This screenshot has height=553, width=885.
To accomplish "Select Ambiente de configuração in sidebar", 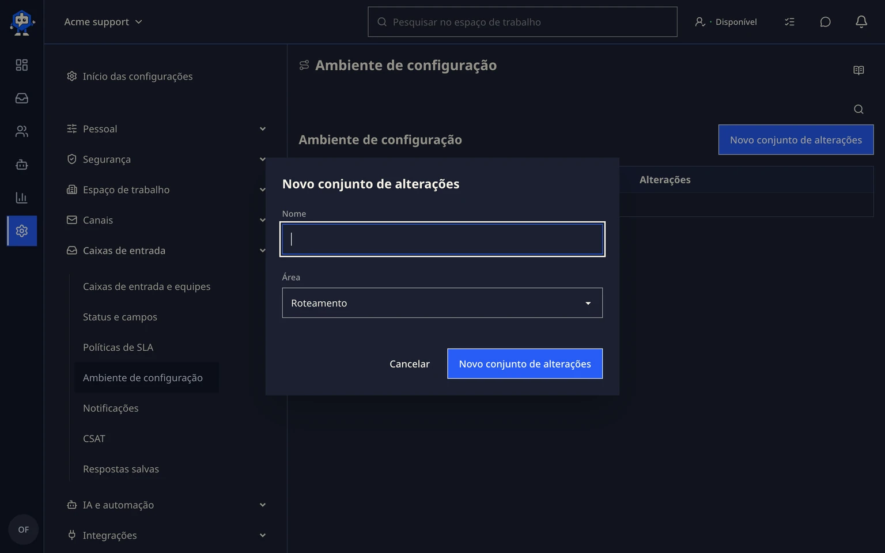I will coord(146,378).
